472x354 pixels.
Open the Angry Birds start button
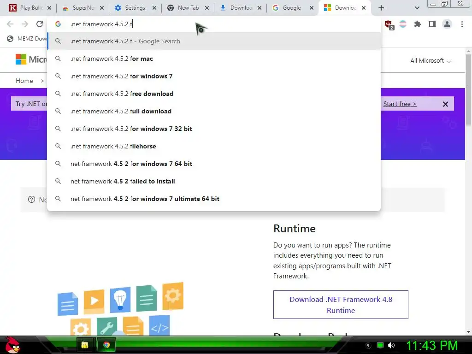click(12, 345)
